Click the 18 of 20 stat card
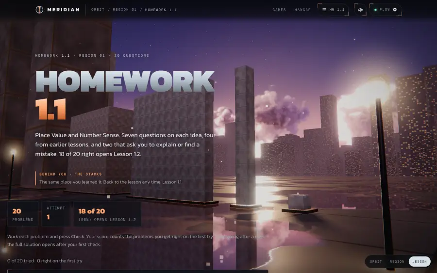Image resolution: width=437 pixels, height=273 pixels. 107,214
